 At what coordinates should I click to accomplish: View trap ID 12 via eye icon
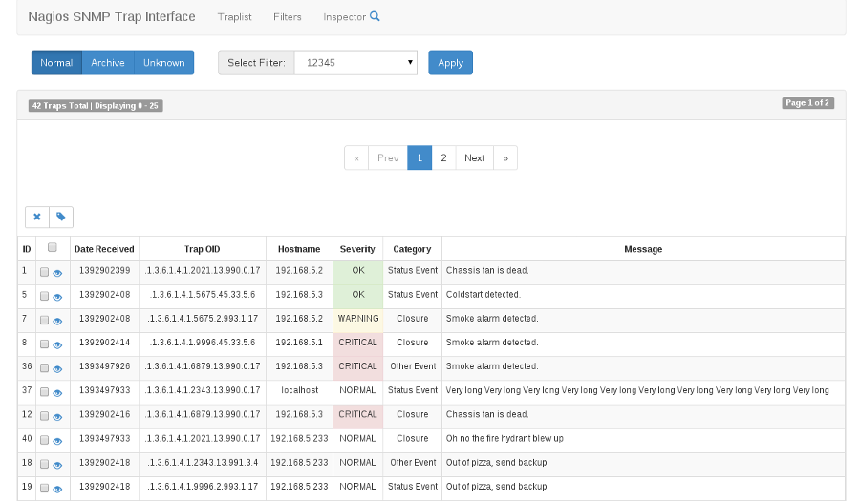click(x=57, y=417)
